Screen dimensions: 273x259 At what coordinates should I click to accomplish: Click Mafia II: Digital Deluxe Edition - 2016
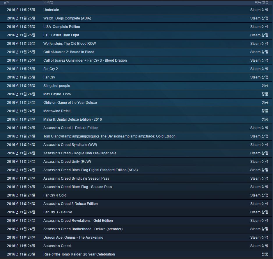72,119
